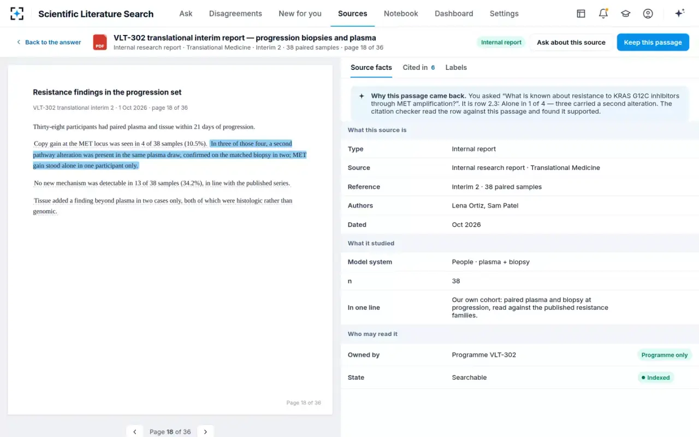The width and height of the screenshot is (699, 437).
Task: Open the Settings tab
Action: coord(504,14)
